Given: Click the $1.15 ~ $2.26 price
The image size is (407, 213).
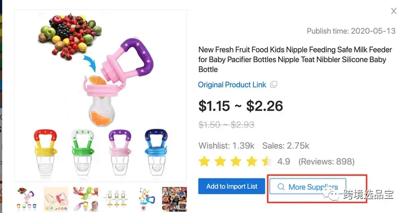Looking at the screenshot, I should (x=241, y=106).
